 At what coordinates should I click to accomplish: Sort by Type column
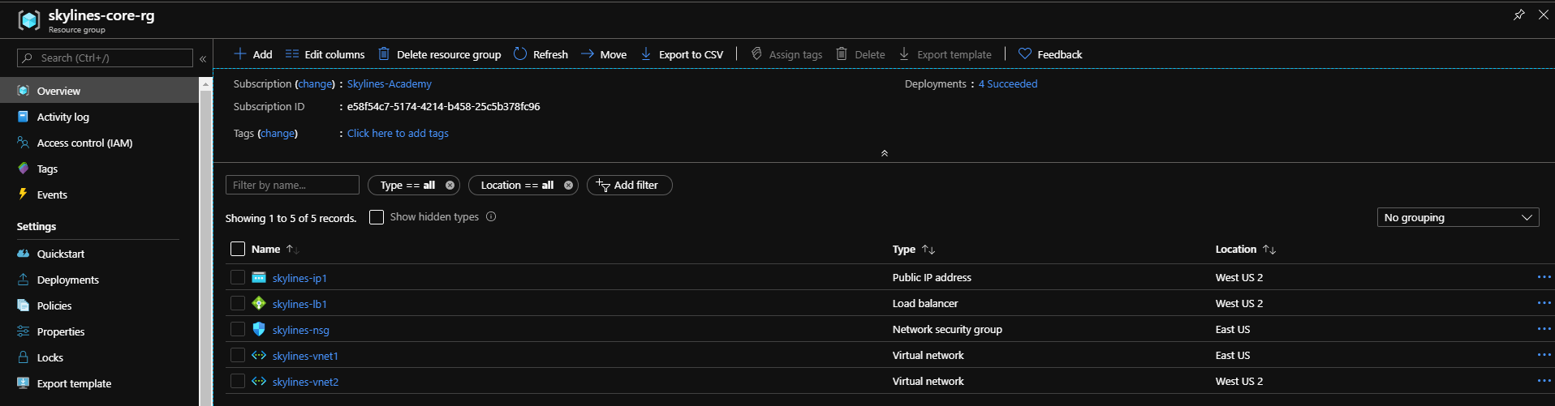point(914,249)
